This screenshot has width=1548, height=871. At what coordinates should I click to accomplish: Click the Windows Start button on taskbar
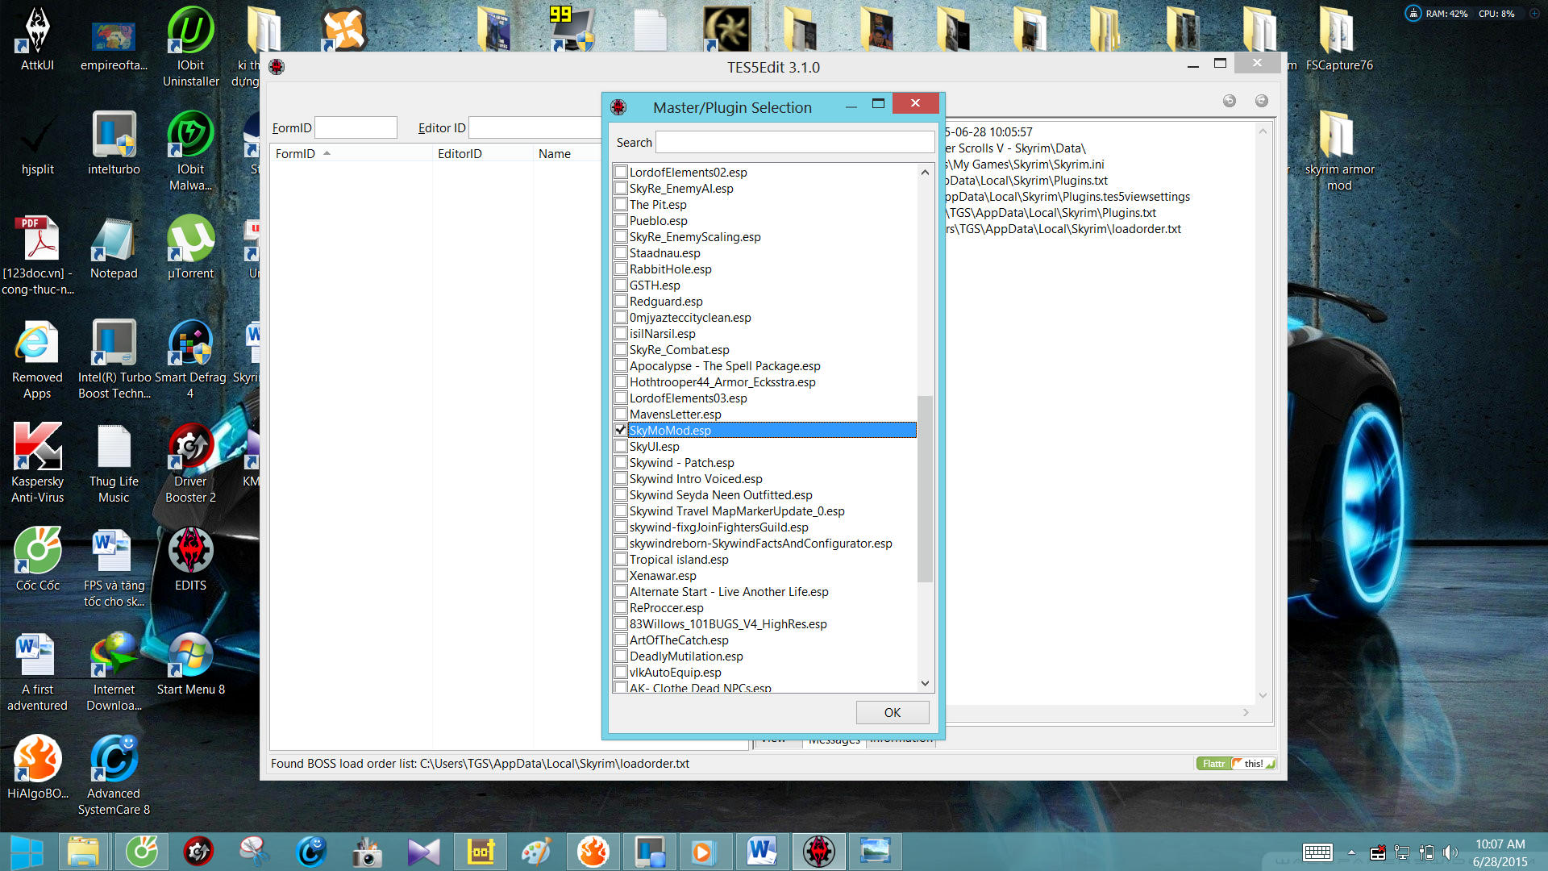26,852
